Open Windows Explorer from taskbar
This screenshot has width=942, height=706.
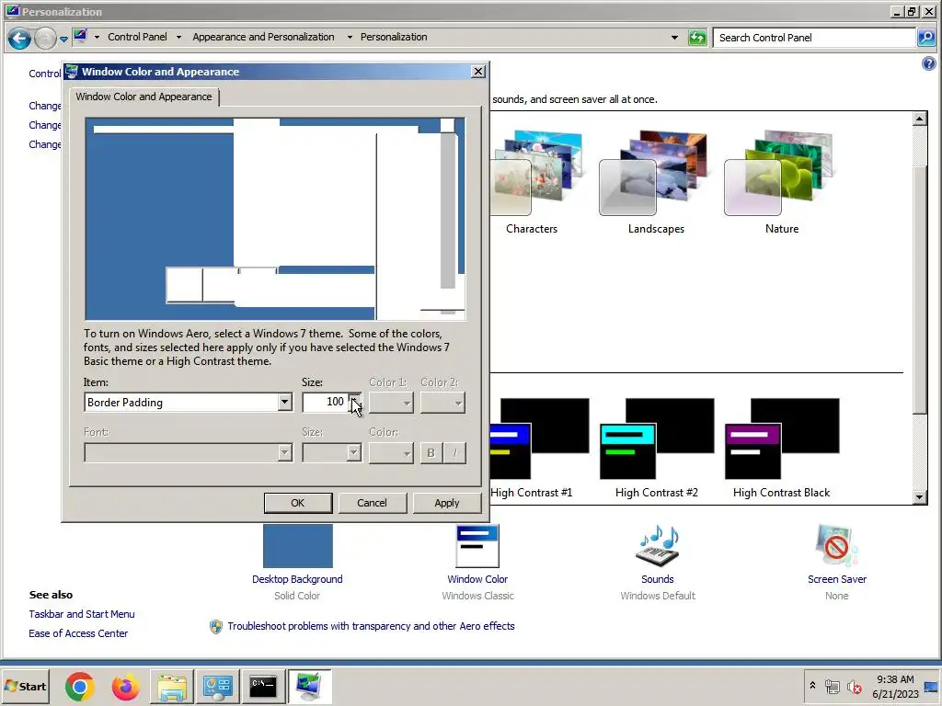pos(172,686)
